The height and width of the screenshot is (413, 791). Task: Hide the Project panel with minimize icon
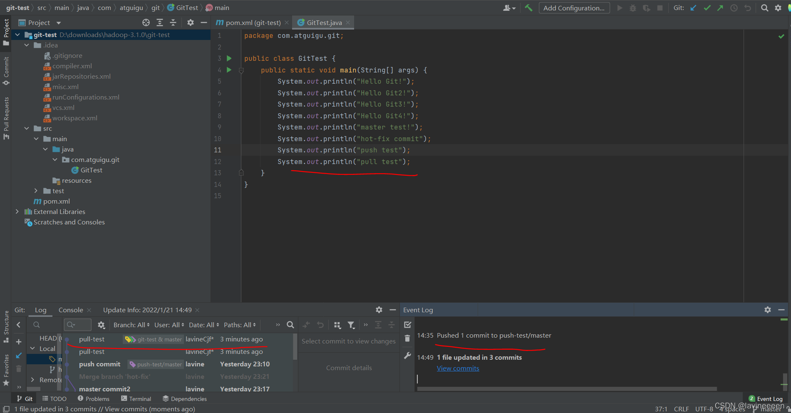(x=204, y=22)
